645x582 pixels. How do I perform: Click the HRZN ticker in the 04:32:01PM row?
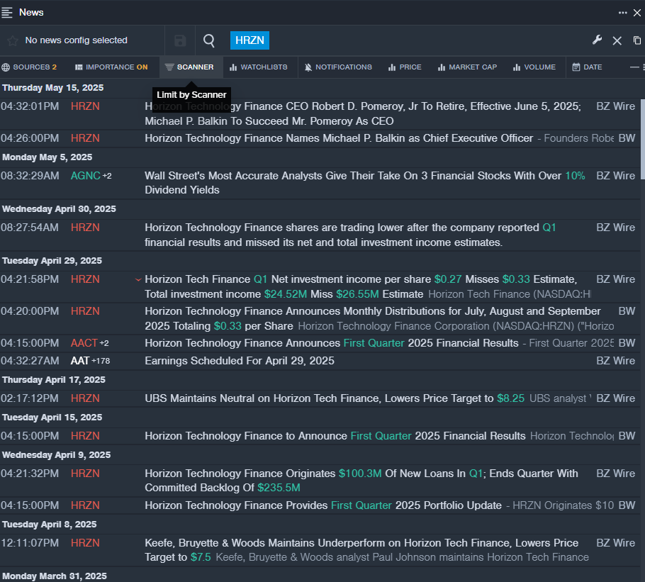[85, 106]
